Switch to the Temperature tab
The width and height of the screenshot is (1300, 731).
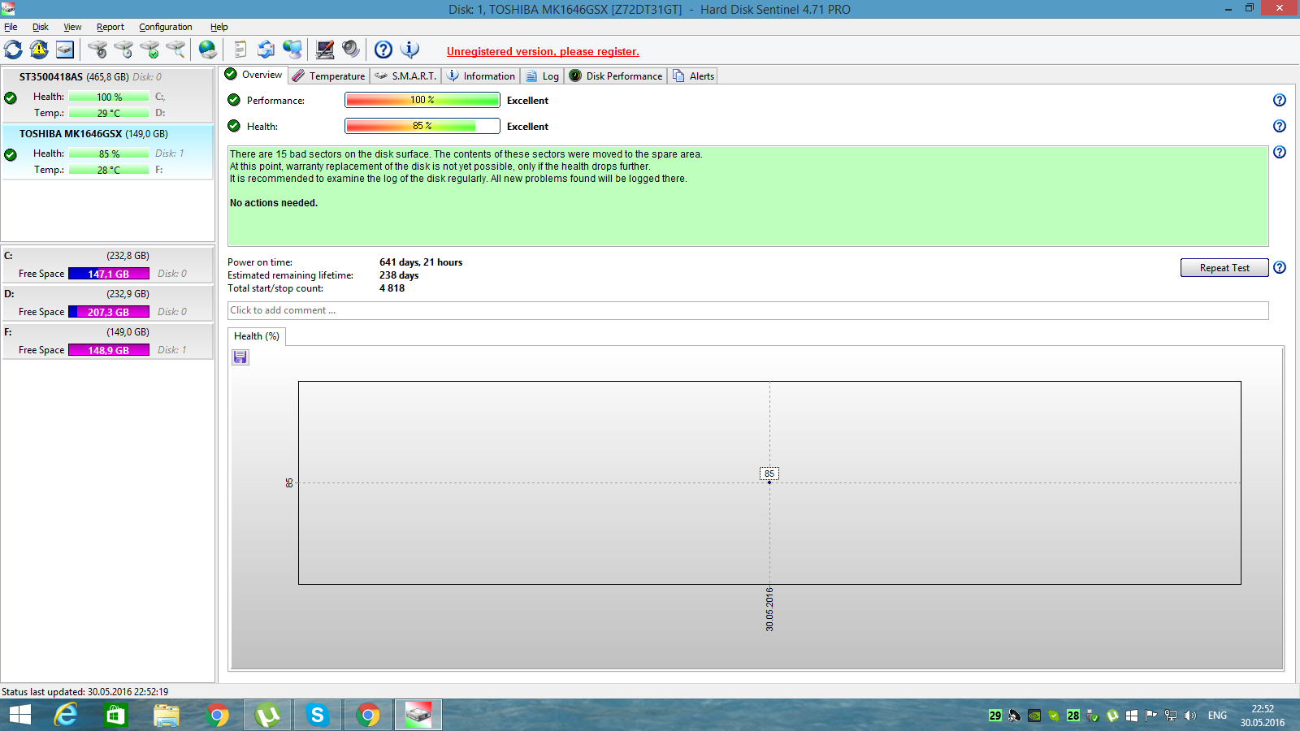pyautogui.click(x=329, y=76)
